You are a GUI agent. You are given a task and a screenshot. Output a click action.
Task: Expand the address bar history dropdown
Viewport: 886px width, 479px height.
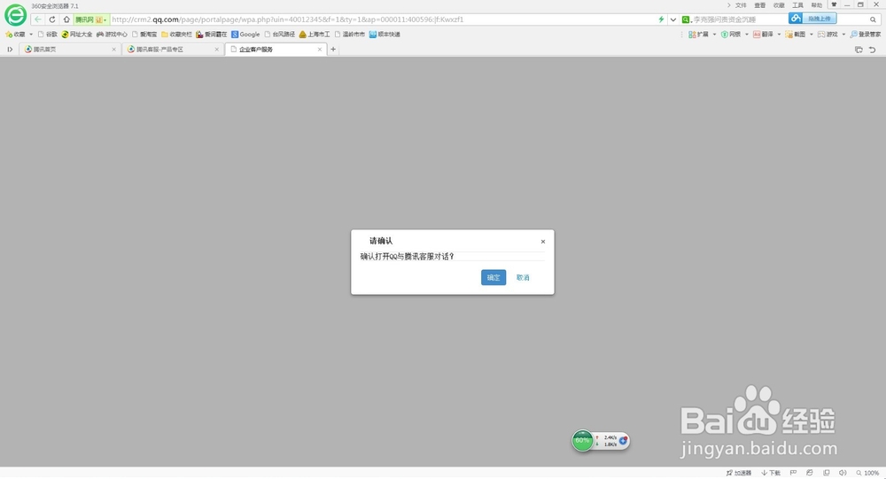point(673,19)
